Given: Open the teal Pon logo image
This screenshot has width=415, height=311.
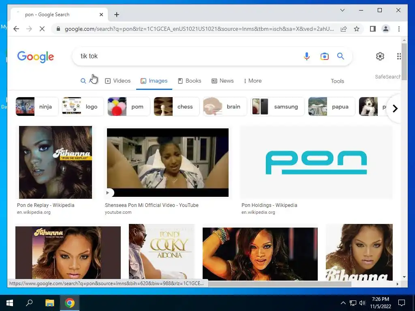Looking at the screenshot, I should (x=316, y=162).
